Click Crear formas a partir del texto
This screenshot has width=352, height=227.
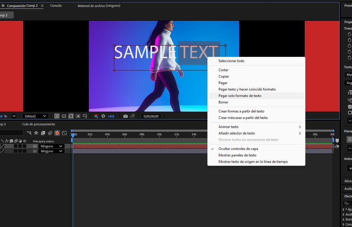click(241, 111)
